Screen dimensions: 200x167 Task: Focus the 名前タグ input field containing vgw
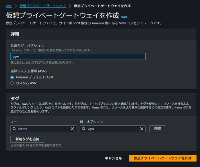click(x=78, y=56)
